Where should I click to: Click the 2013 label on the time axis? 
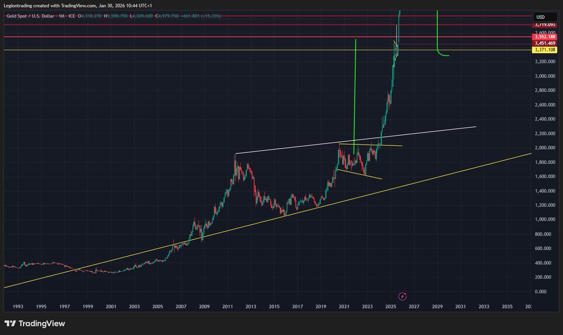[x=251, y=306]
